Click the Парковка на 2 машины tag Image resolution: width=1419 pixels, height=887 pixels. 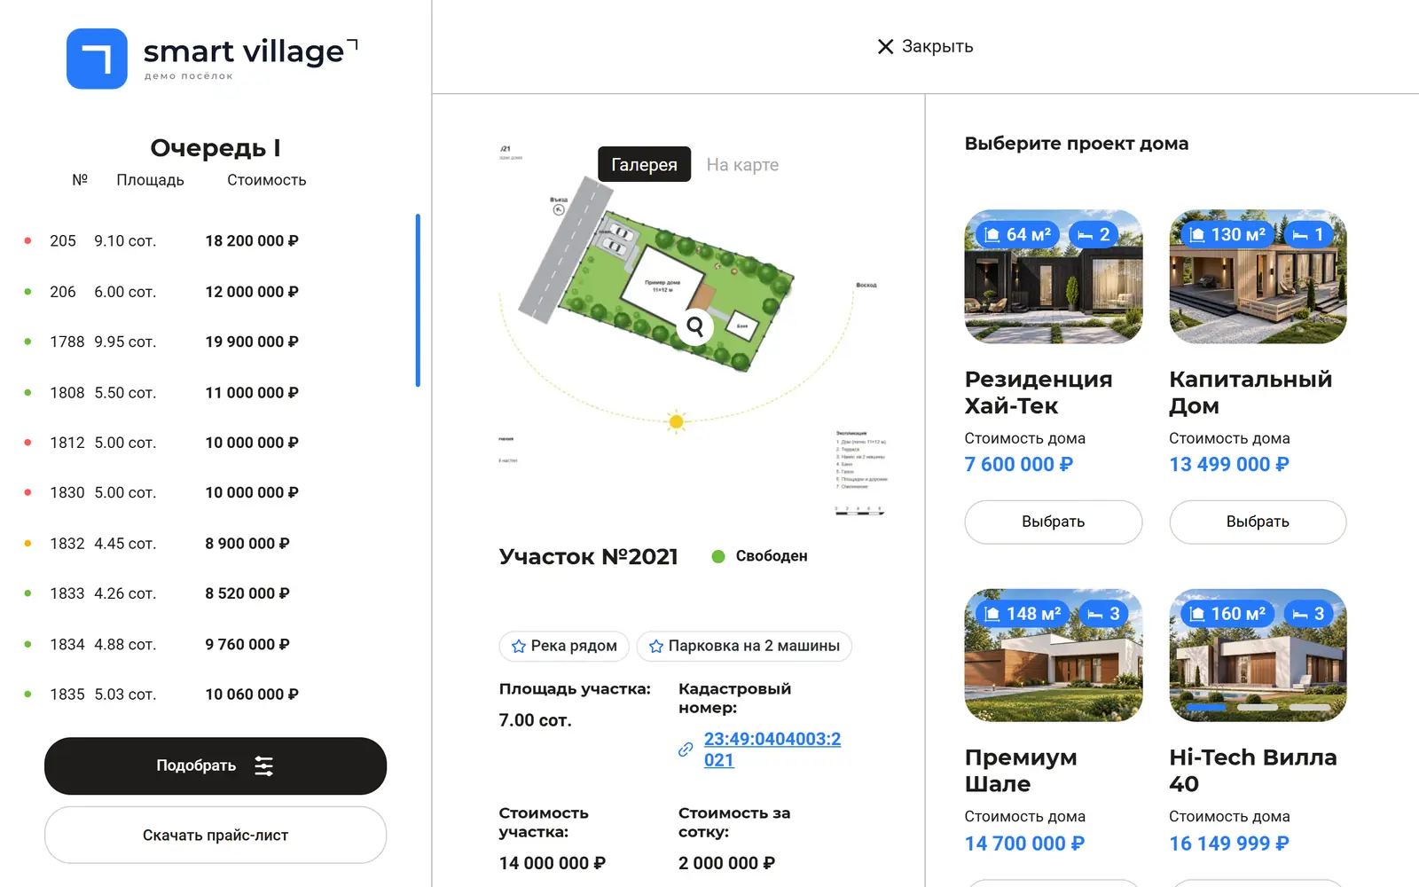(x=744, y=646)
